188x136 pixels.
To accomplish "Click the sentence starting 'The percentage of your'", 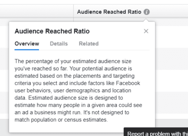I will click(73, 65).
